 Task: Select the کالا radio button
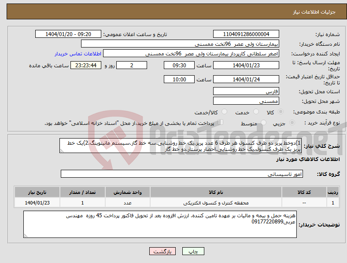point(281,112)
